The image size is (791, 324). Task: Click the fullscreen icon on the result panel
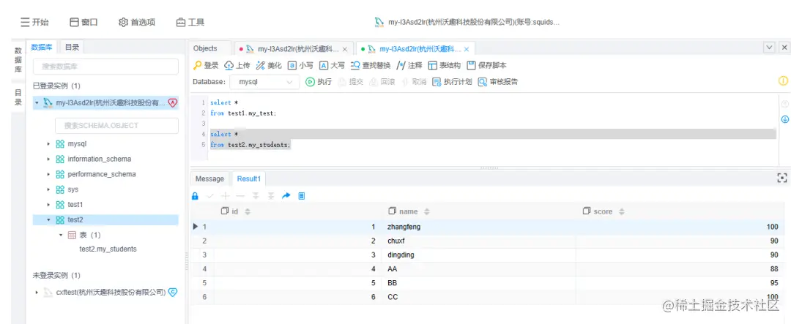click(x=782, y=178)
